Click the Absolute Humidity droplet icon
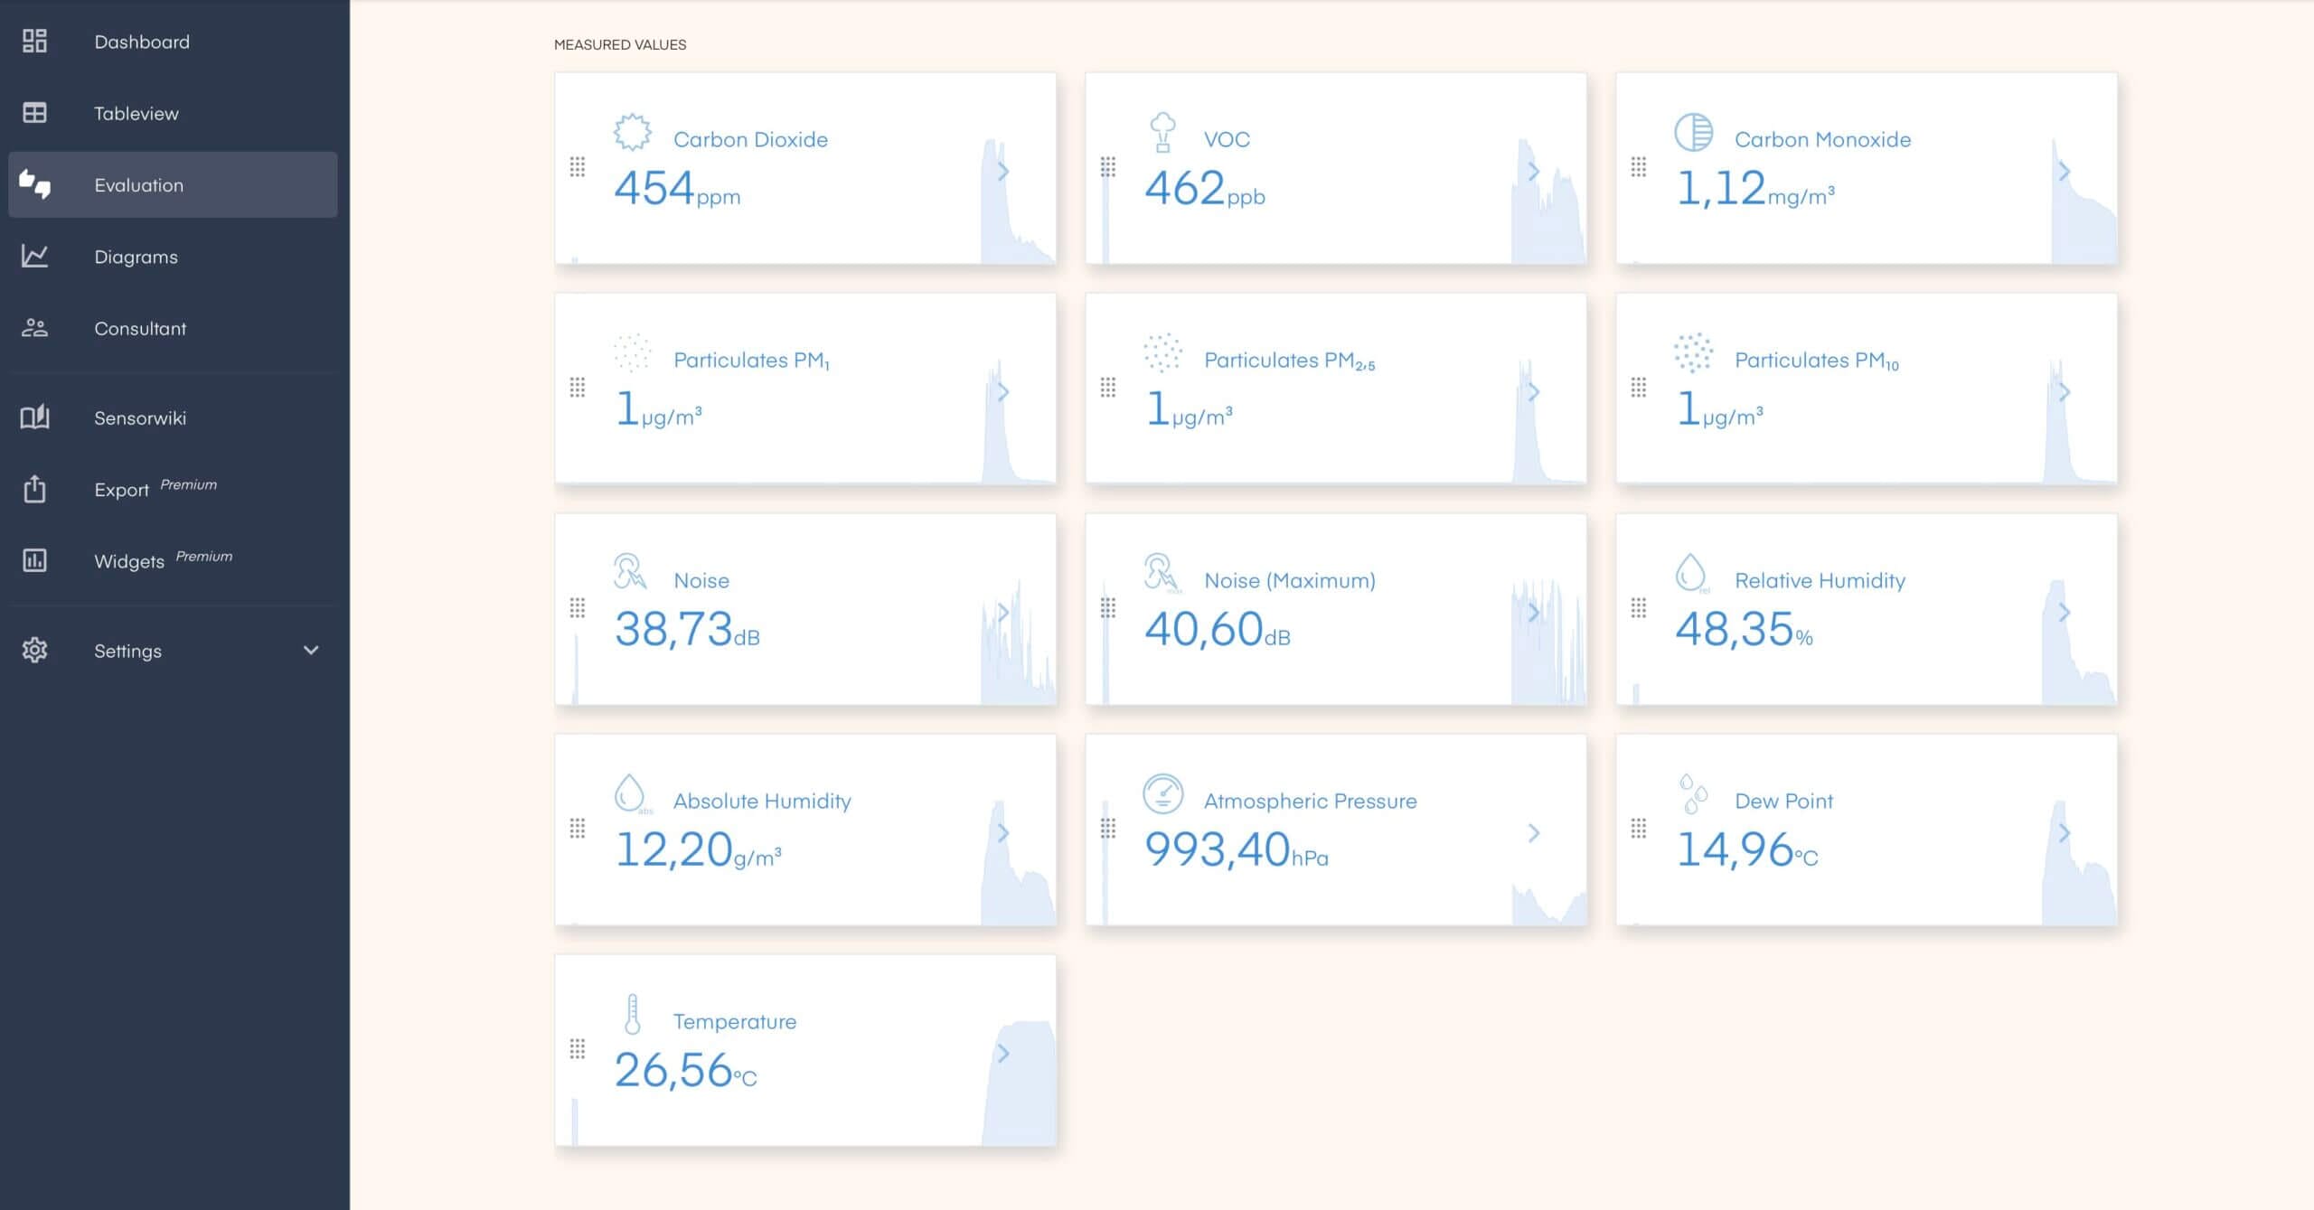 coord(632,793)
